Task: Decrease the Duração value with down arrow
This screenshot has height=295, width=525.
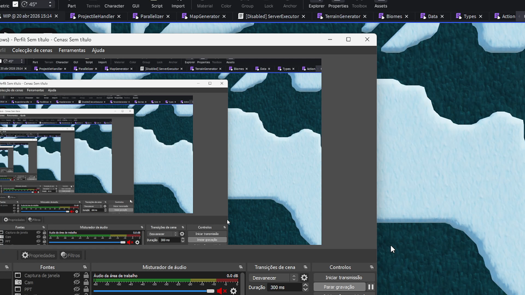Action: tap(306, 289)
